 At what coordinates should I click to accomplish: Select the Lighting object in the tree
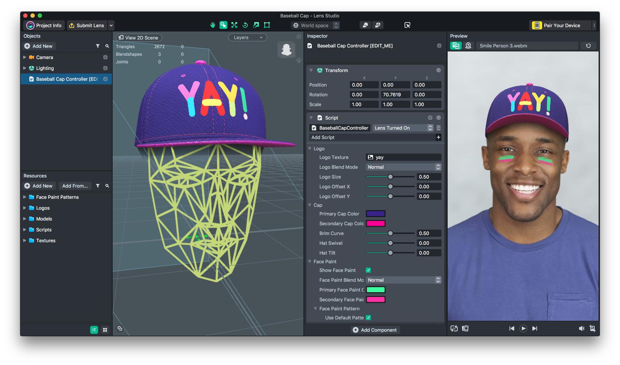coord(45,68)
